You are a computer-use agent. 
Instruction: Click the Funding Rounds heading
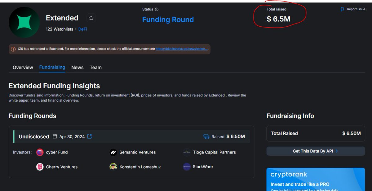33,116
